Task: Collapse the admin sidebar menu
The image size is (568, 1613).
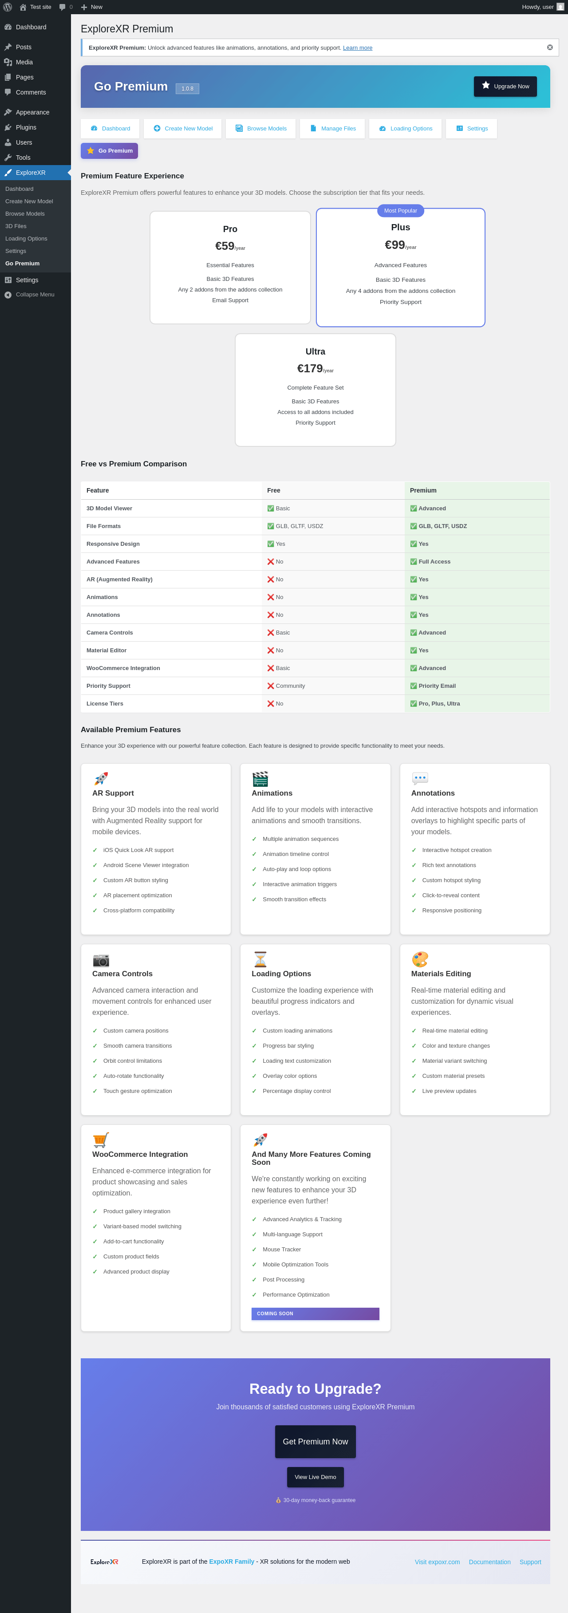Action: [35, 294]
